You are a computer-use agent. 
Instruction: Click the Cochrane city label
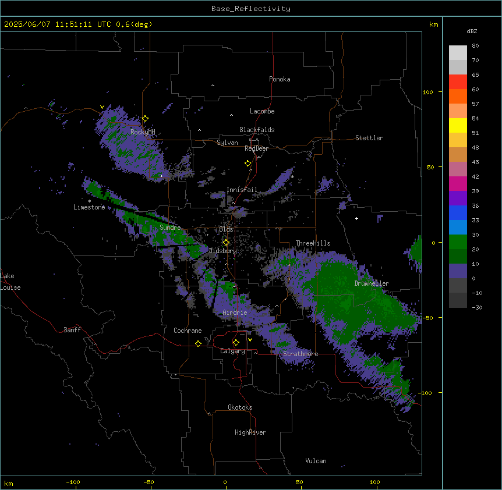click(188, 331)
